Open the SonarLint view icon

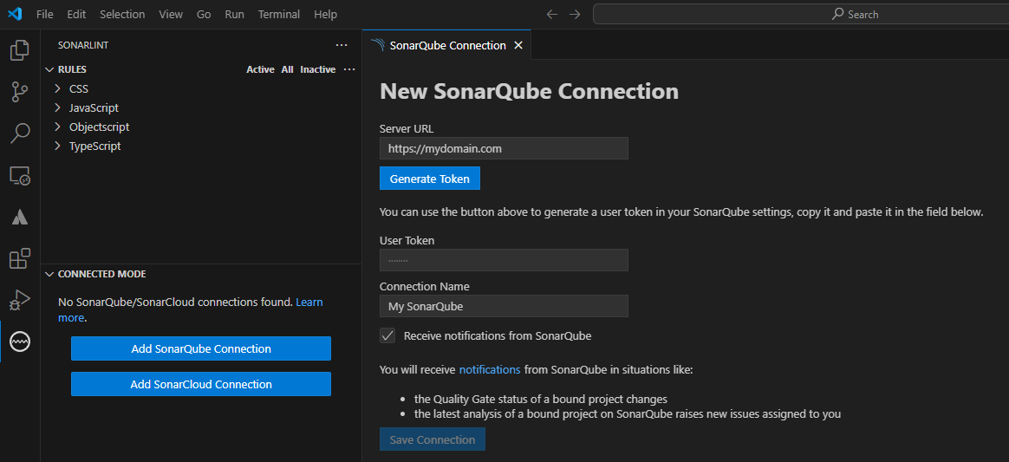click(20, 342)
